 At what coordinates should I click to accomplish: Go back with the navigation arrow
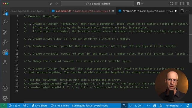tap(51, 4)
